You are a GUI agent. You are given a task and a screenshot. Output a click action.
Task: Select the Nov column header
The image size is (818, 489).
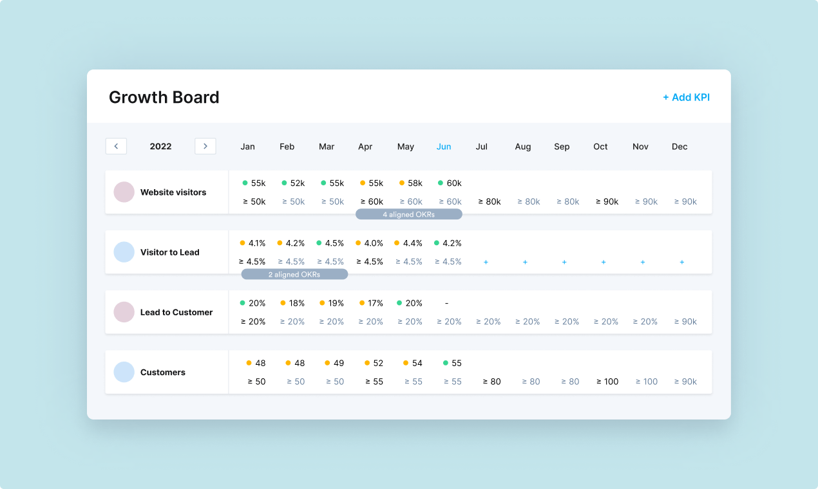(x=640, y=147)
